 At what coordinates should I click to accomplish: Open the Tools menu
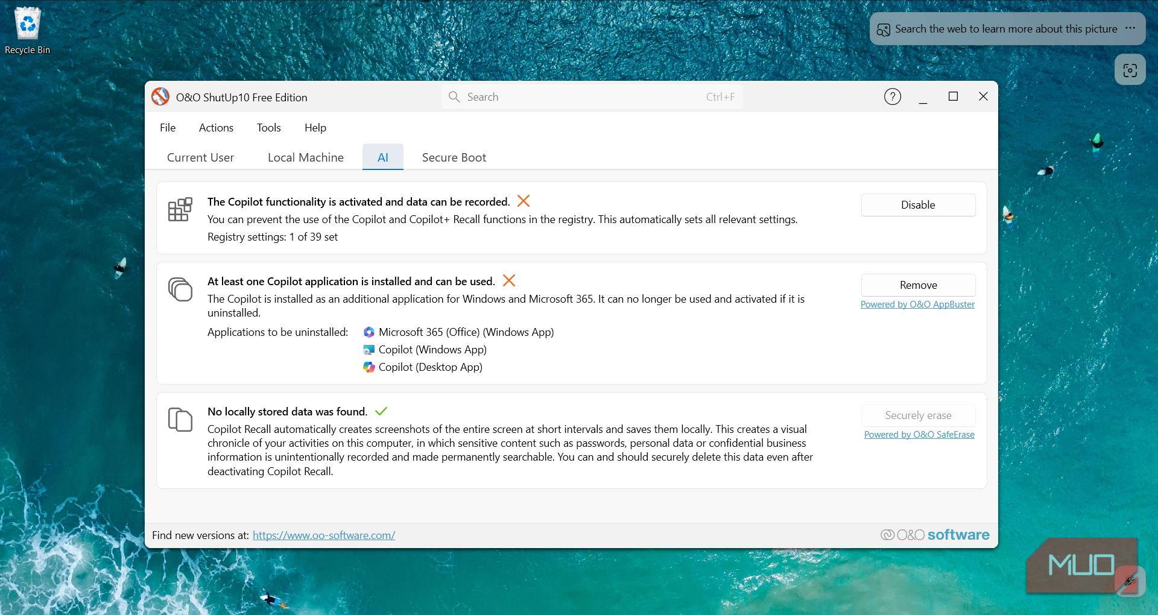pyautogui.click(x=269, y=128)
